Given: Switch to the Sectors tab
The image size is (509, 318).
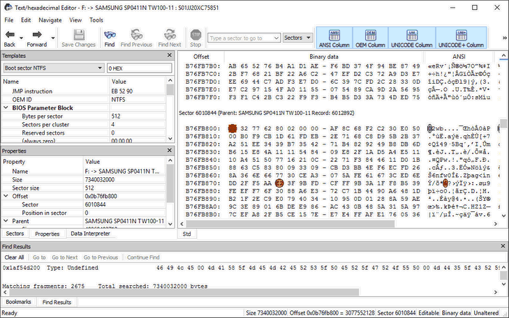Looking at the screenshot, I should [x=15, y=234].
